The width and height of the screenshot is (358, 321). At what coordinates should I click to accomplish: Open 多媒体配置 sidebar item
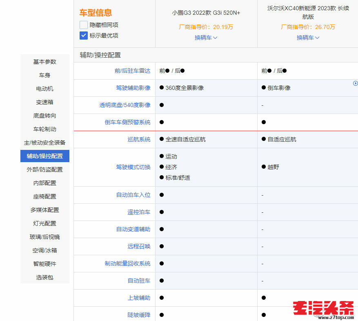[45, 210]
